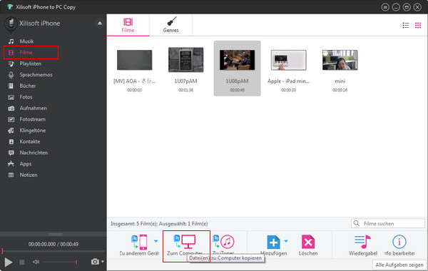Open Aufnahmen in the sidebar
This screenshot has width=428, height=271.
[x=33, y=108]
